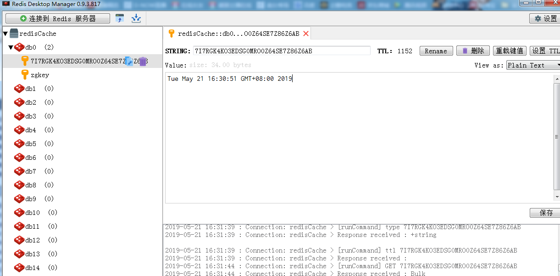
Task: Click log line with '[runCommand] ttl' command
Action: [x=341, y=250]
